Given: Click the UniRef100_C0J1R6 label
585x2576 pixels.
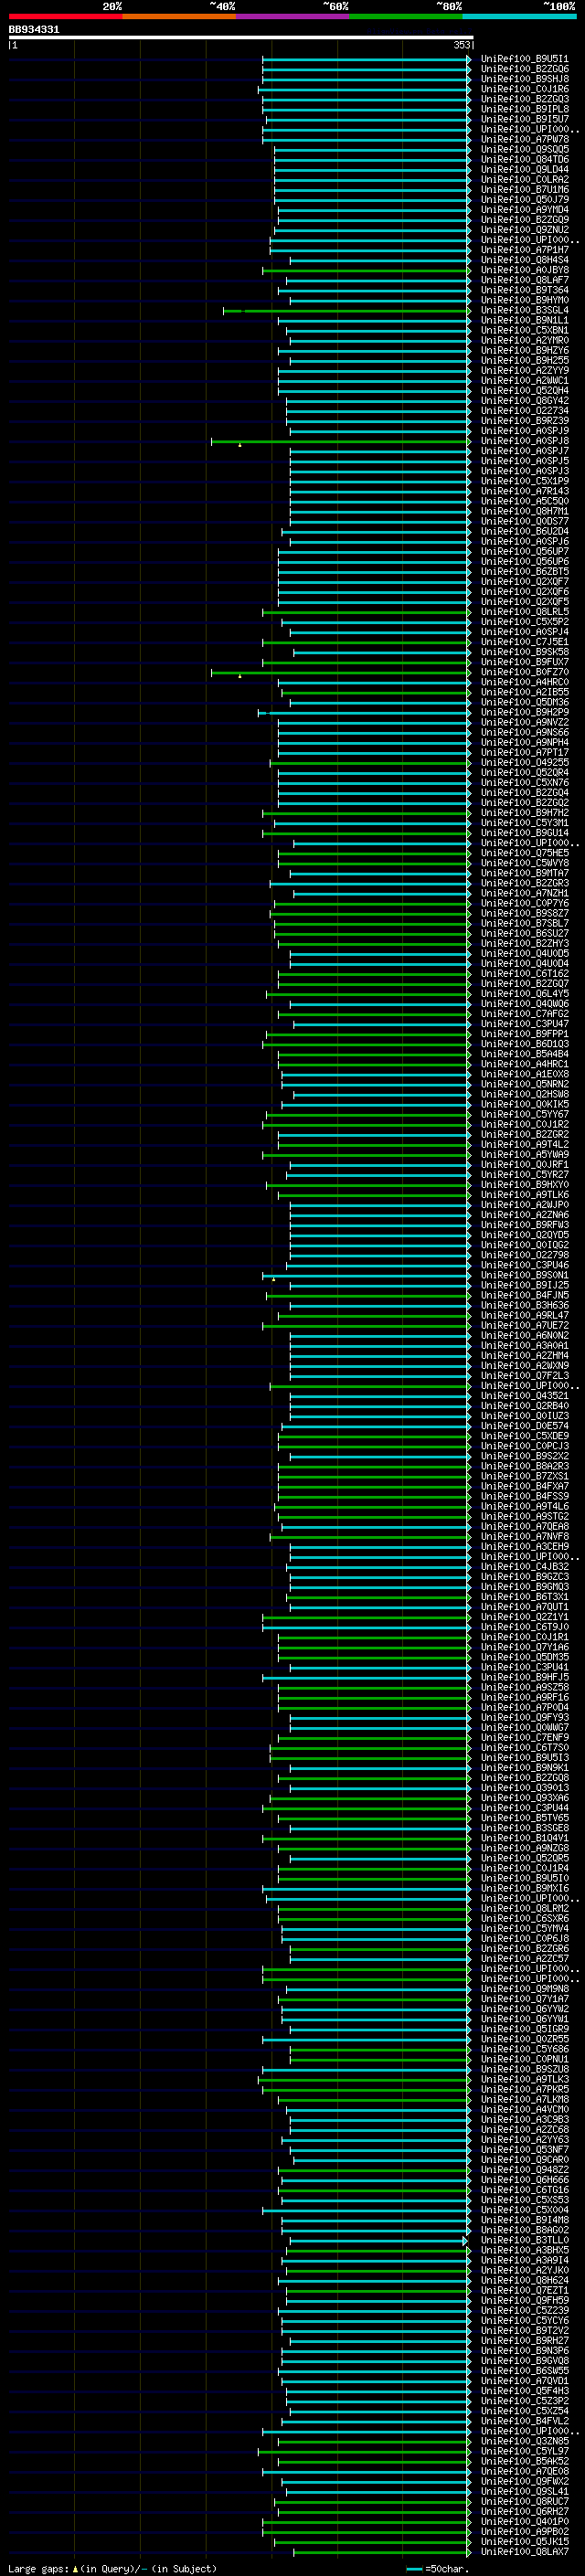Looking at the screenshot, I should [524, 89].
